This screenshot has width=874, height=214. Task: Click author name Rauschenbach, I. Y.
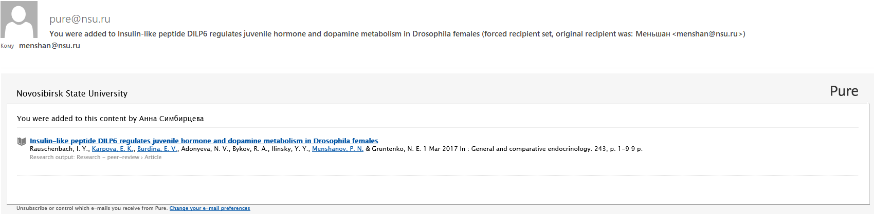[x=59, y=149]
